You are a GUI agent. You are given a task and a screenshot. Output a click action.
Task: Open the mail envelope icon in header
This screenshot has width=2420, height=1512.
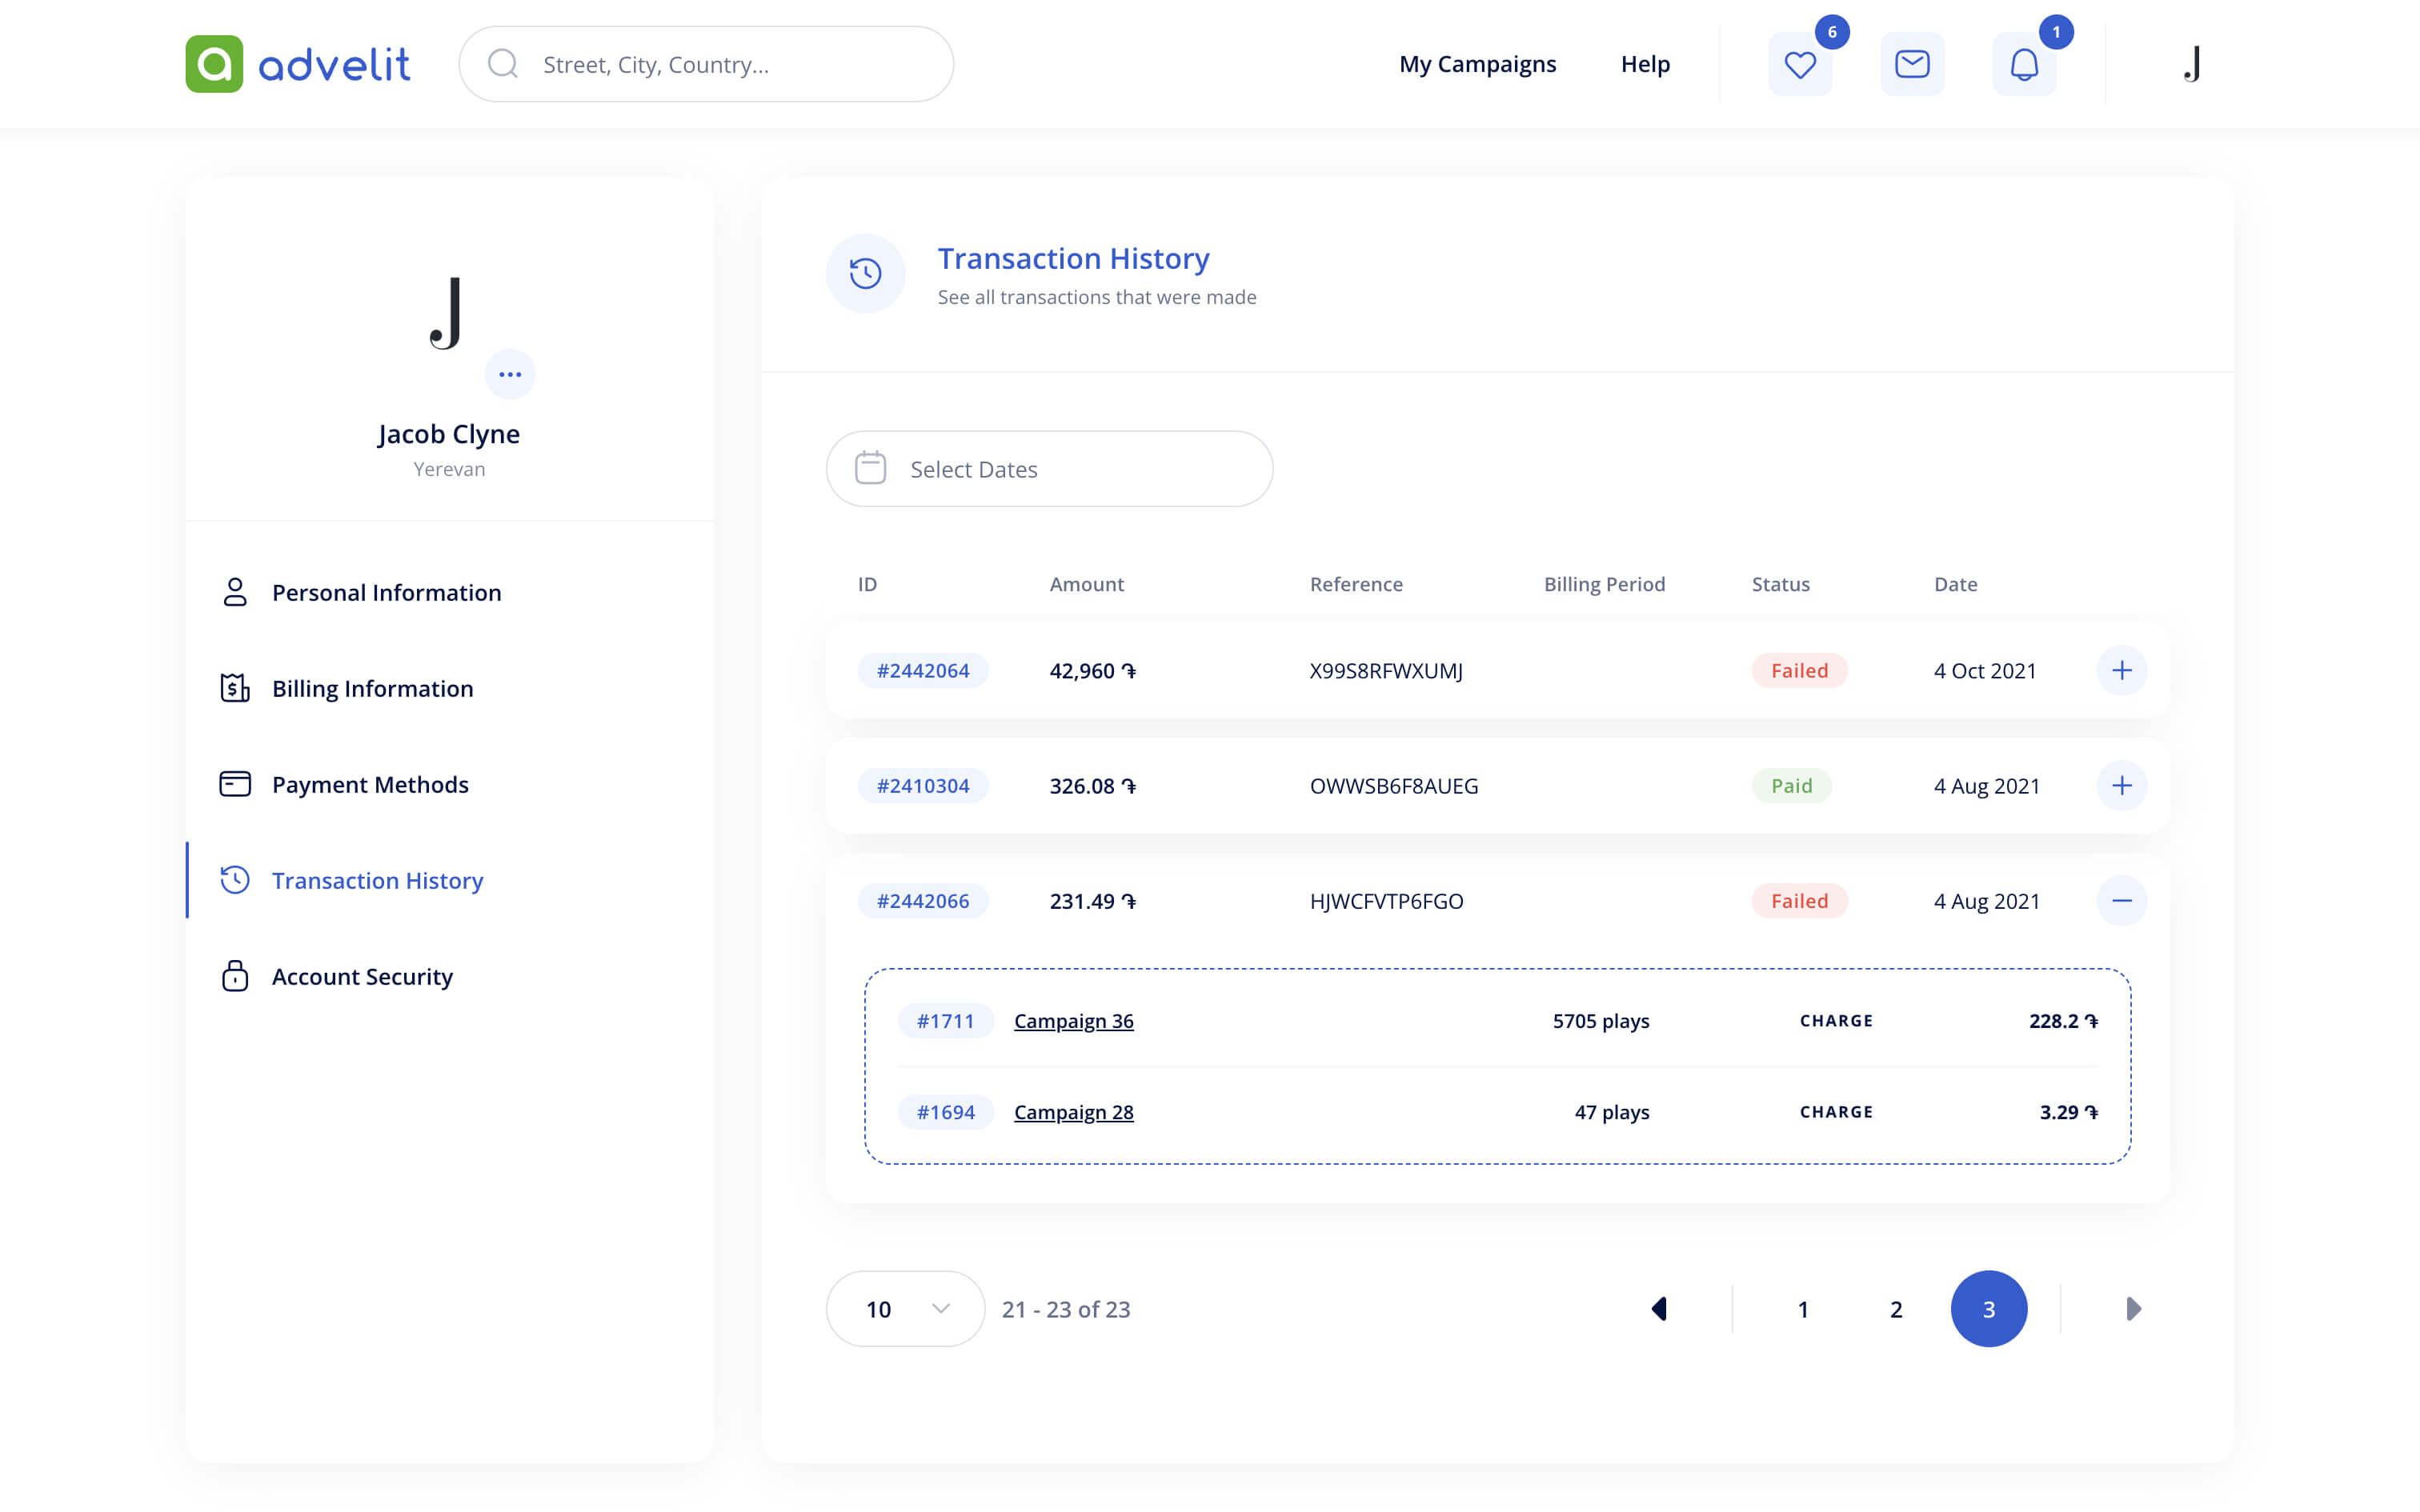[x=1911, y=65]
